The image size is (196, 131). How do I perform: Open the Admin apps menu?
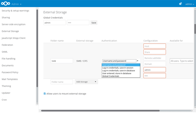click(16, 4)
